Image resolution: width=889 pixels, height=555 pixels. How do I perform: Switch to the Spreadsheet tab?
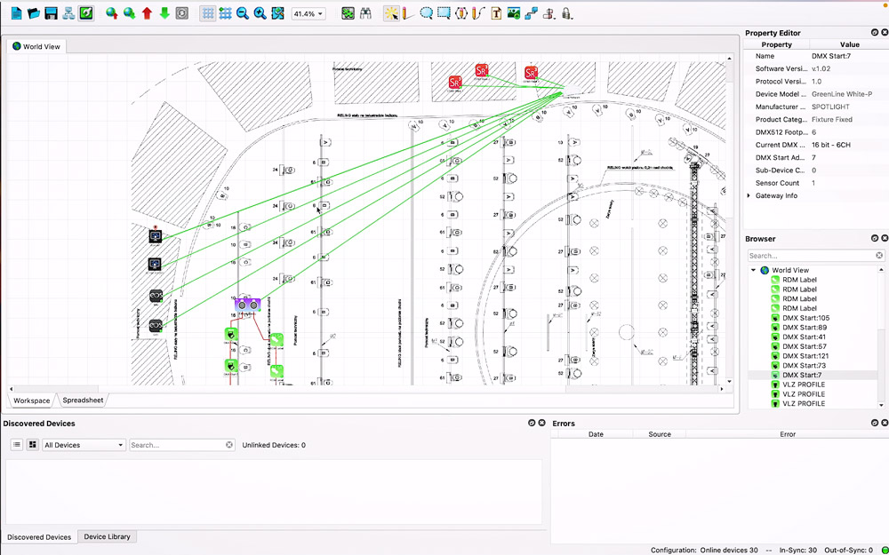click(x=83, y=400)
